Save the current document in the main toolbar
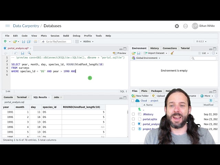Screen dimensions: 220x165 point(23,42)
